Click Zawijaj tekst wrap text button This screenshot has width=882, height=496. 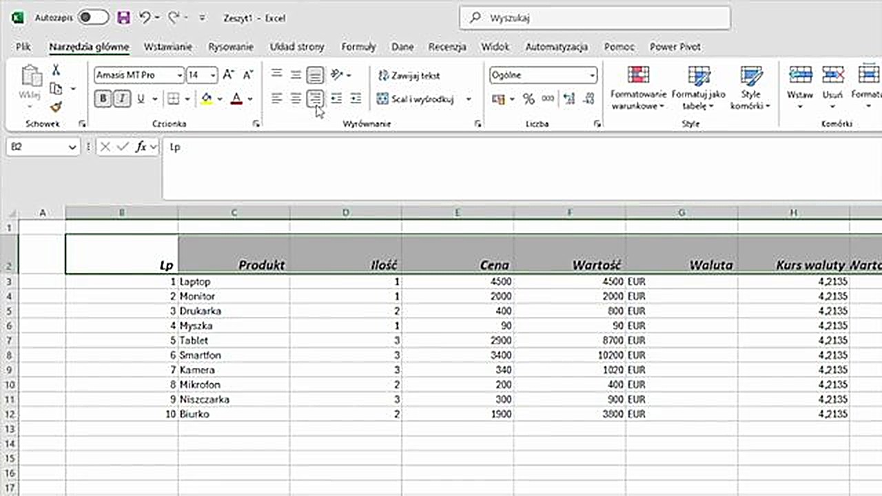pos(409,75)
